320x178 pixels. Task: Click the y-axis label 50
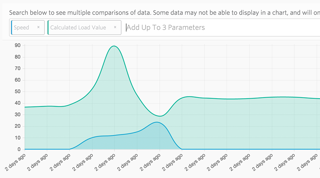coord(18,91)
